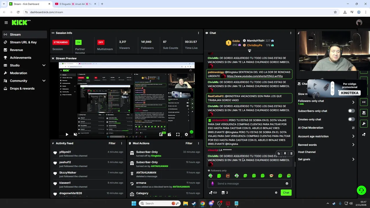Select Stream in the left sidebar
This screenshot has height=208, width=370.
(25, 34)
